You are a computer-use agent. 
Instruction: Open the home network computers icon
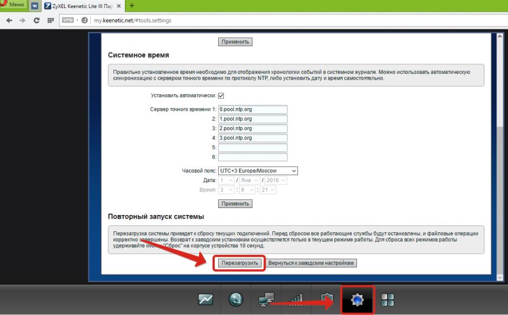click(266, 299)
